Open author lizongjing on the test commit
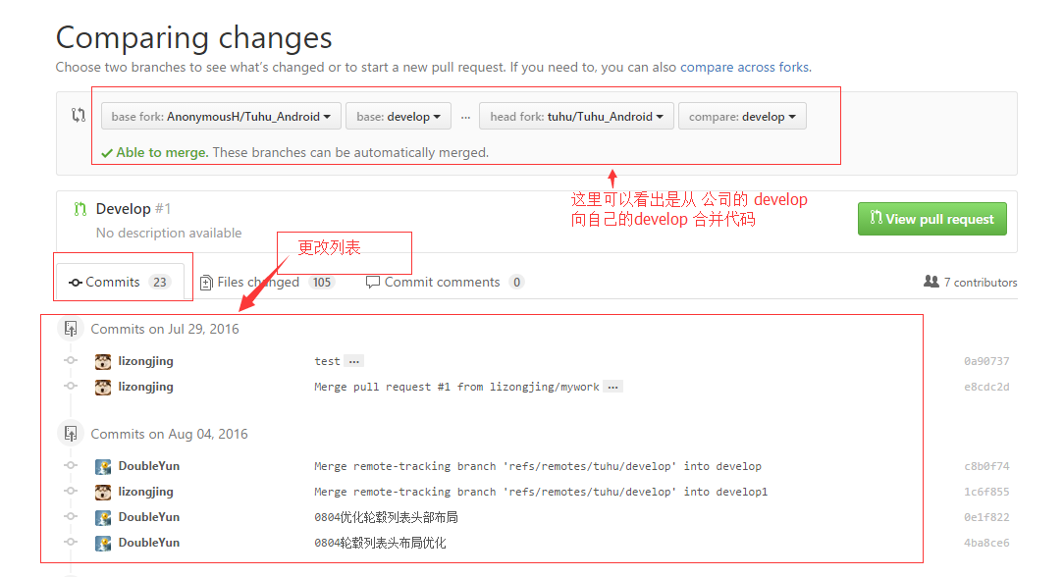Screen dimensions: 1064x577 coord(146,361)
